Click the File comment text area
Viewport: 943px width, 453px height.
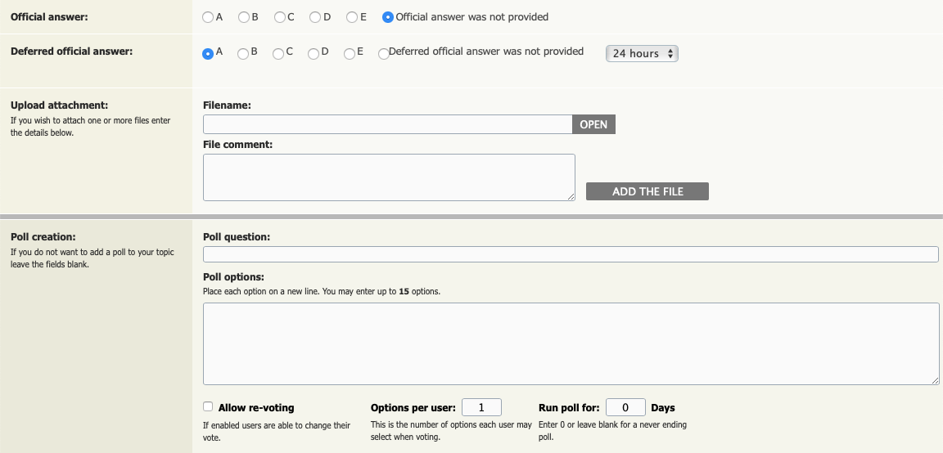coord(389,177)
